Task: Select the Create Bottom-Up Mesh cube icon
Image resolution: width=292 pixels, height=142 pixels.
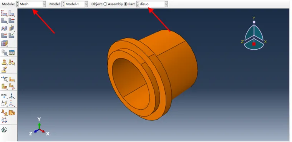Action: click(x=4, y=43)
